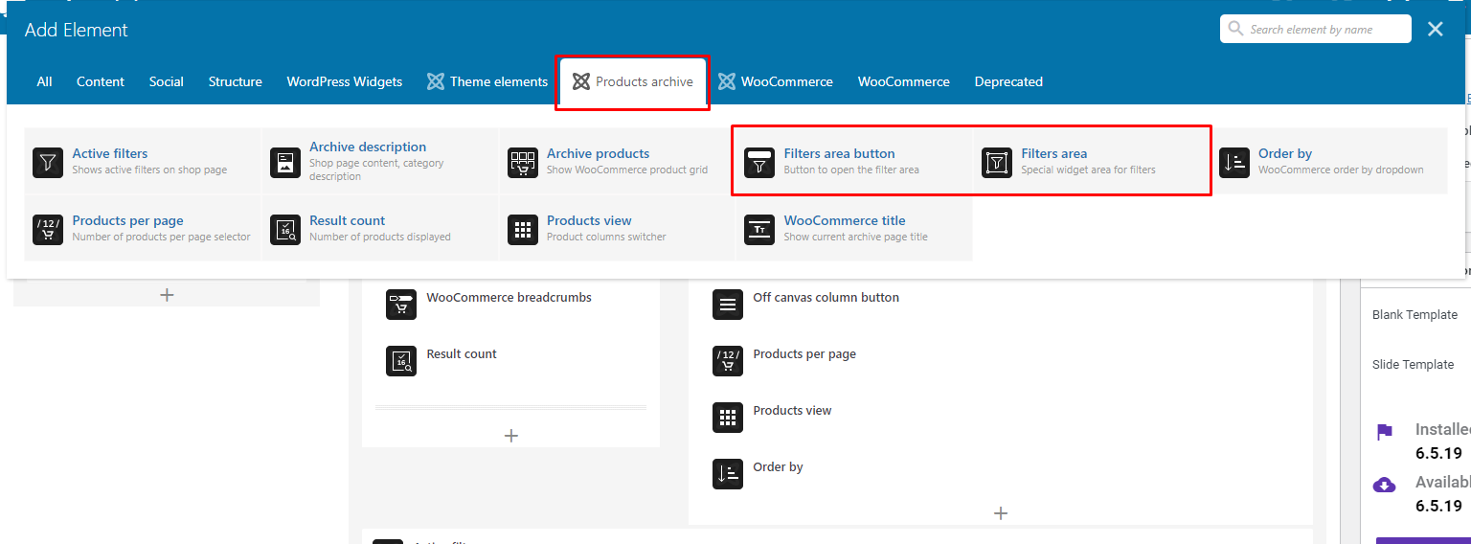Switch to the Deprecated tab
The height and width of the screenshot is (544, 1471).
pyautogui.click(x=1008, y=81)
